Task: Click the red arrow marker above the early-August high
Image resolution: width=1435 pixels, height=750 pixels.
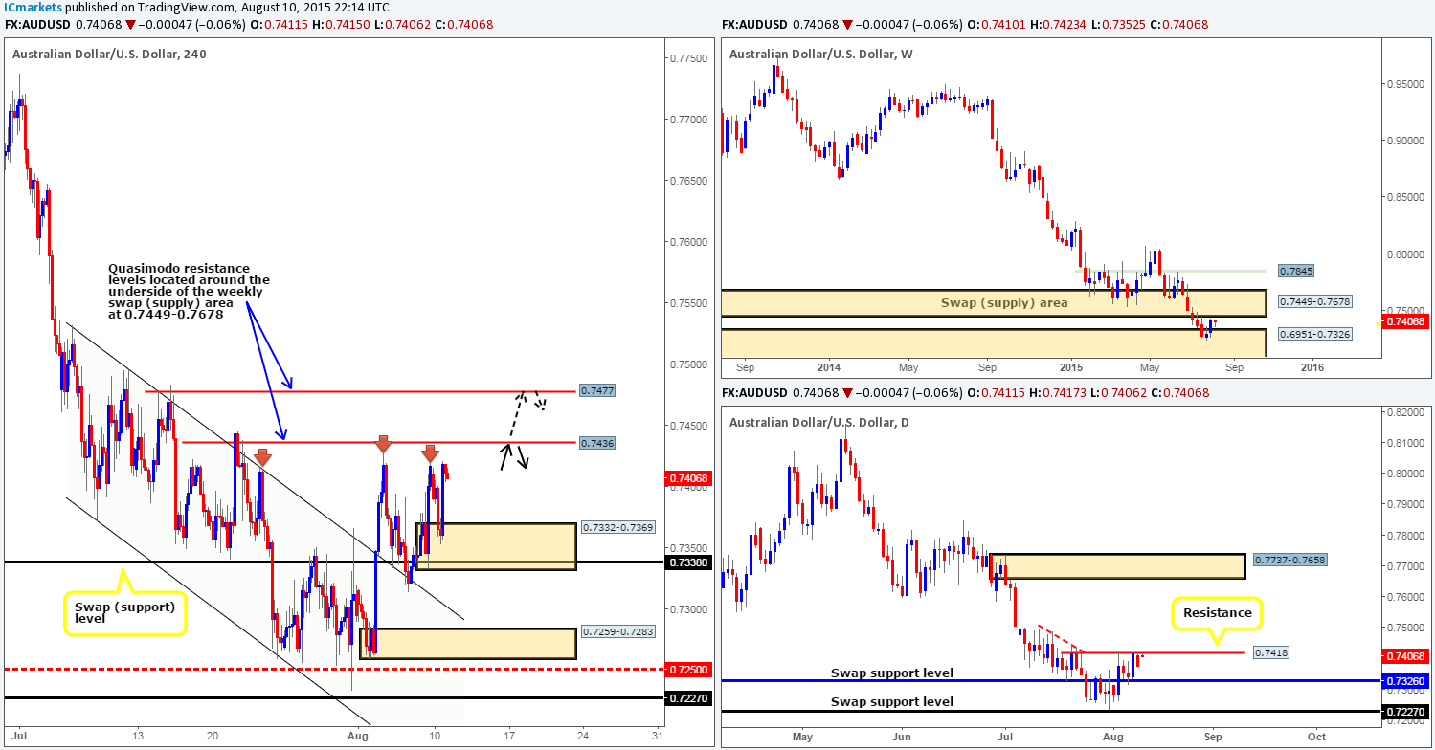Action: pos(383,443)
